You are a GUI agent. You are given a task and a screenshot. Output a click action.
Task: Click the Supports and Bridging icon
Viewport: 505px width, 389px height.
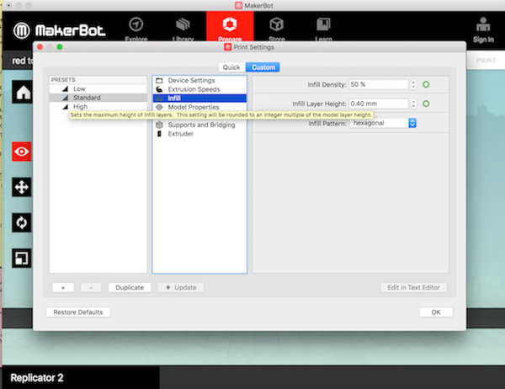tap(159, 125)
